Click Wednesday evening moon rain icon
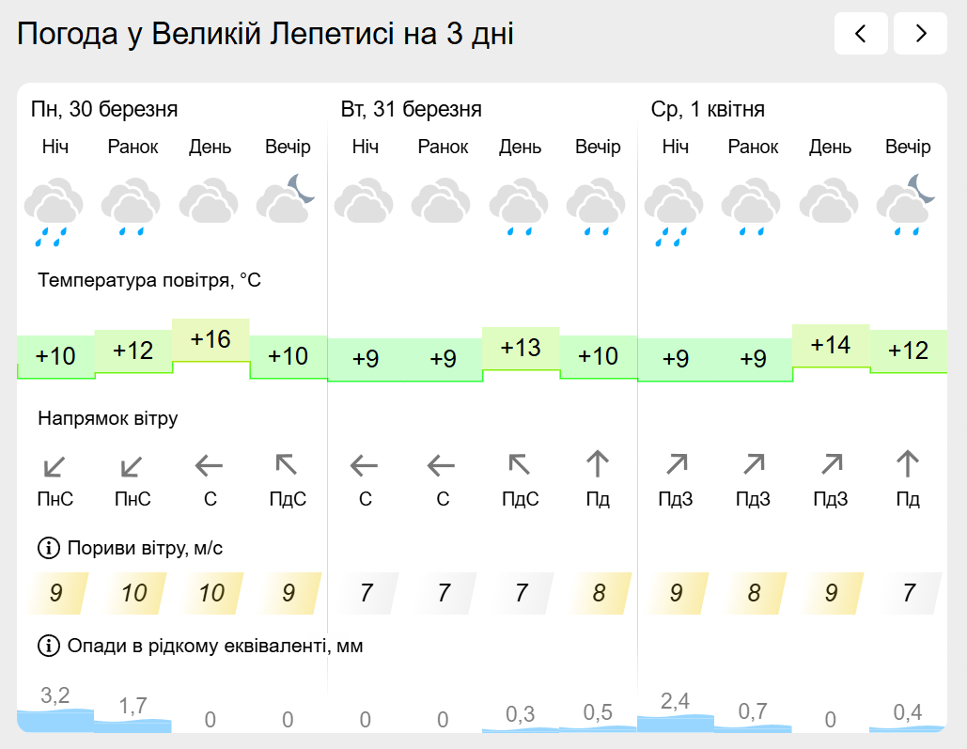 (907, 204)
